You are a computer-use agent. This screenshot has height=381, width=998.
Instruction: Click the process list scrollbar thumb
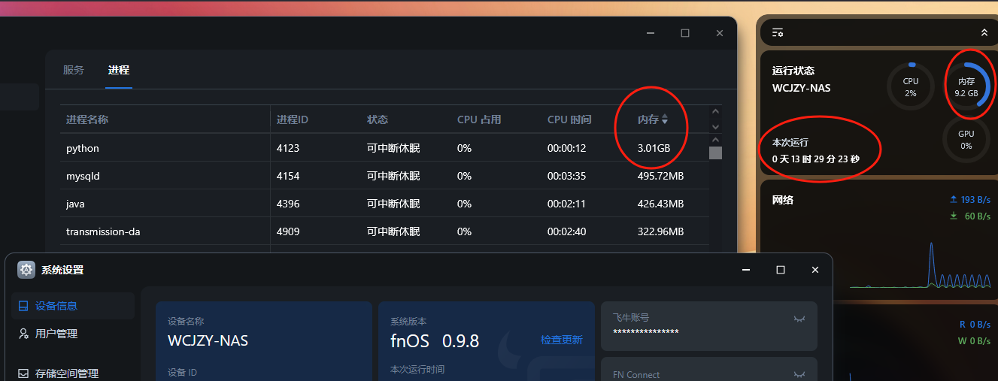pyautogui.click(x=716, y=153)
